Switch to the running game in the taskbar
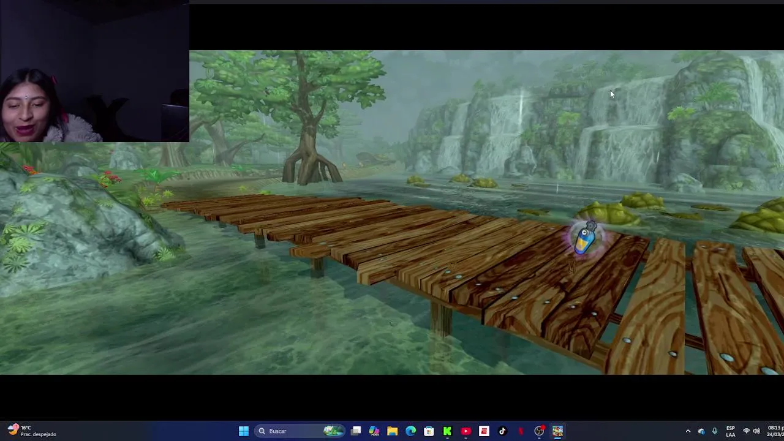 [557, 431]
